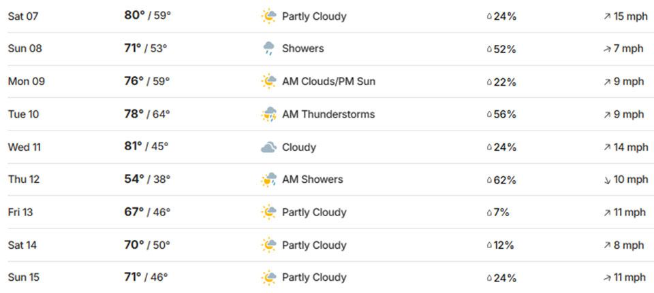Click the wind arrow beside 15 mph
Viewport: 654px width, 293px height.
point(607,16)
